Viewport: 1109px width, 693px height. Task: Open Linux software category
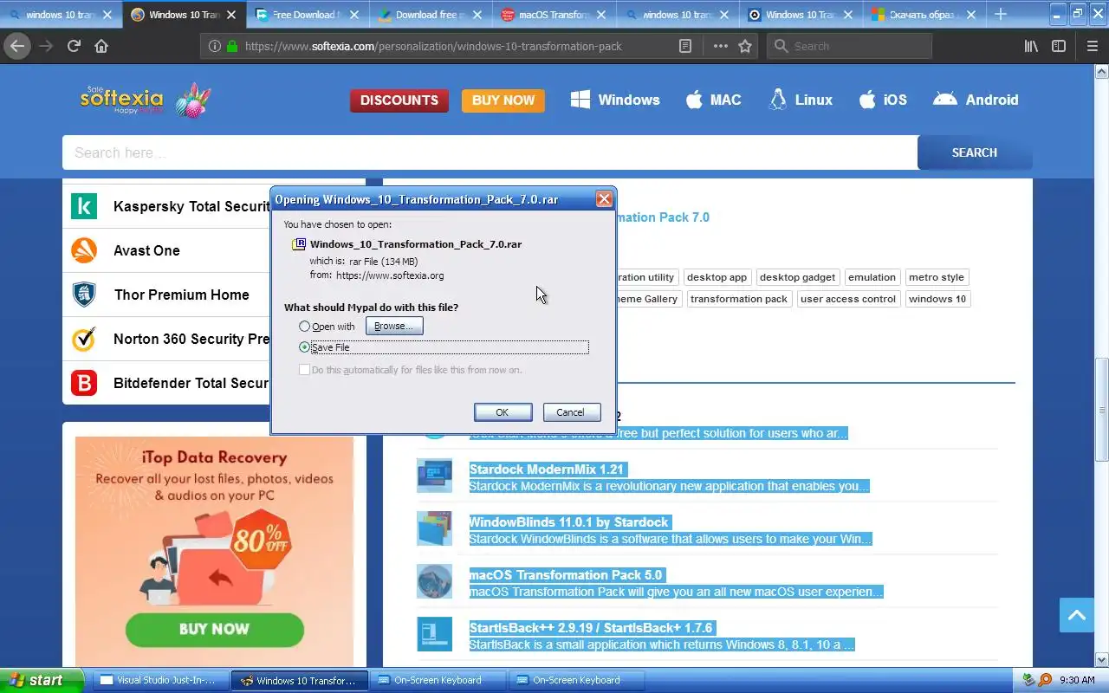pos(801,100)
